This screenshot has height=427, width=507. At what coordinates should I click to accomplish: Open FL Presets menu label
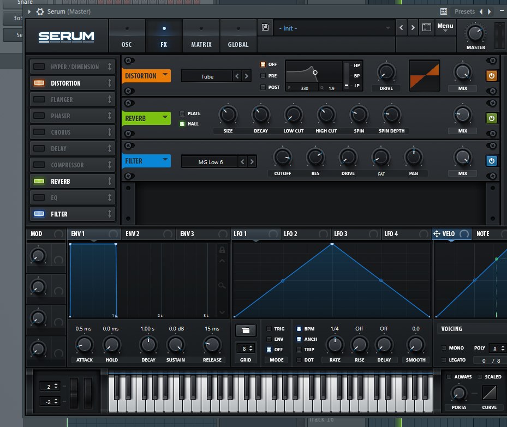(464, 11)
